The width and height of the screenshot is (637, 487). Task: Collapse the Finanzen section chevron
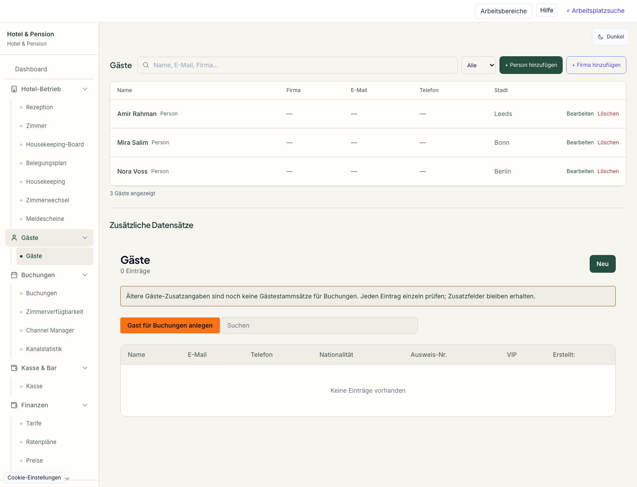click(x=85, y=405)
